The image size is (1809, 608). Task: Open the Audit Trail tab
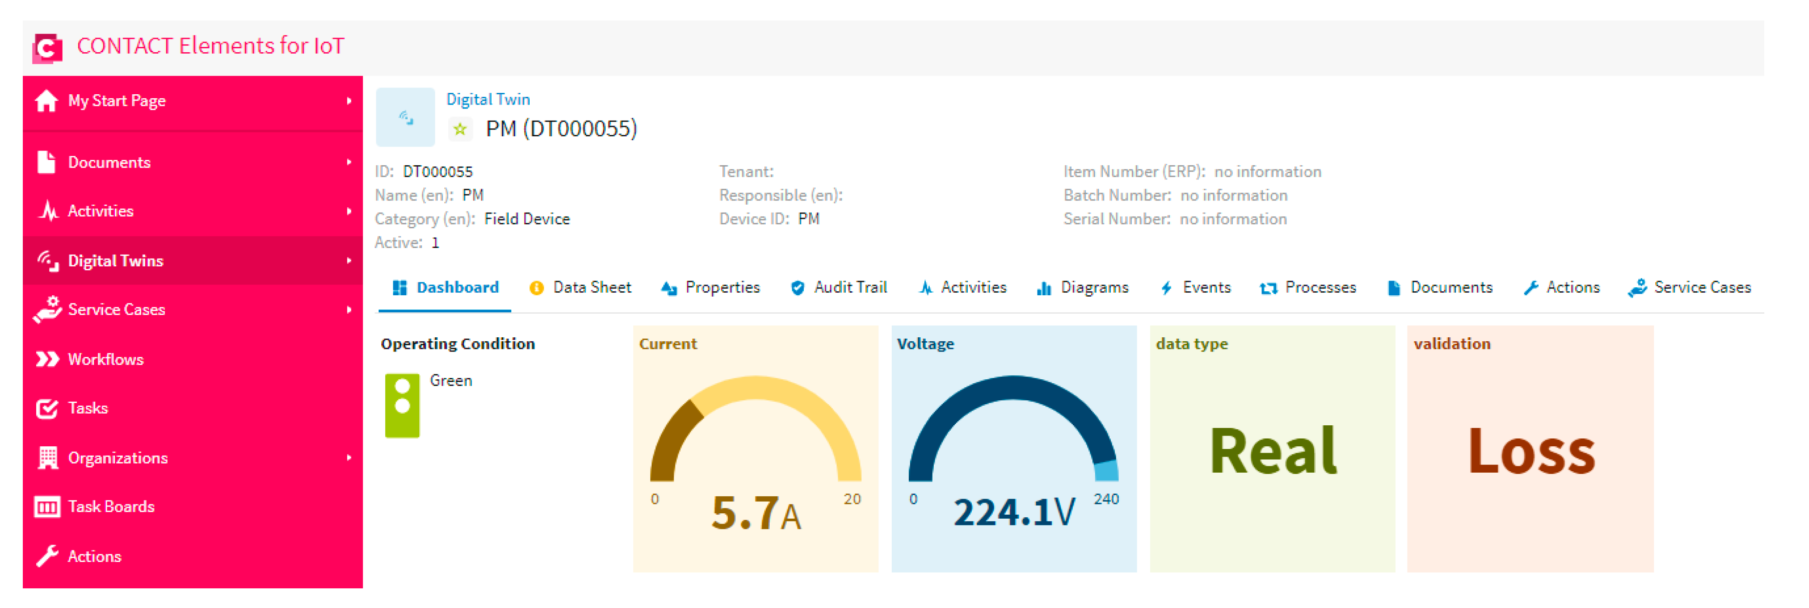click(x=839, y=288)
